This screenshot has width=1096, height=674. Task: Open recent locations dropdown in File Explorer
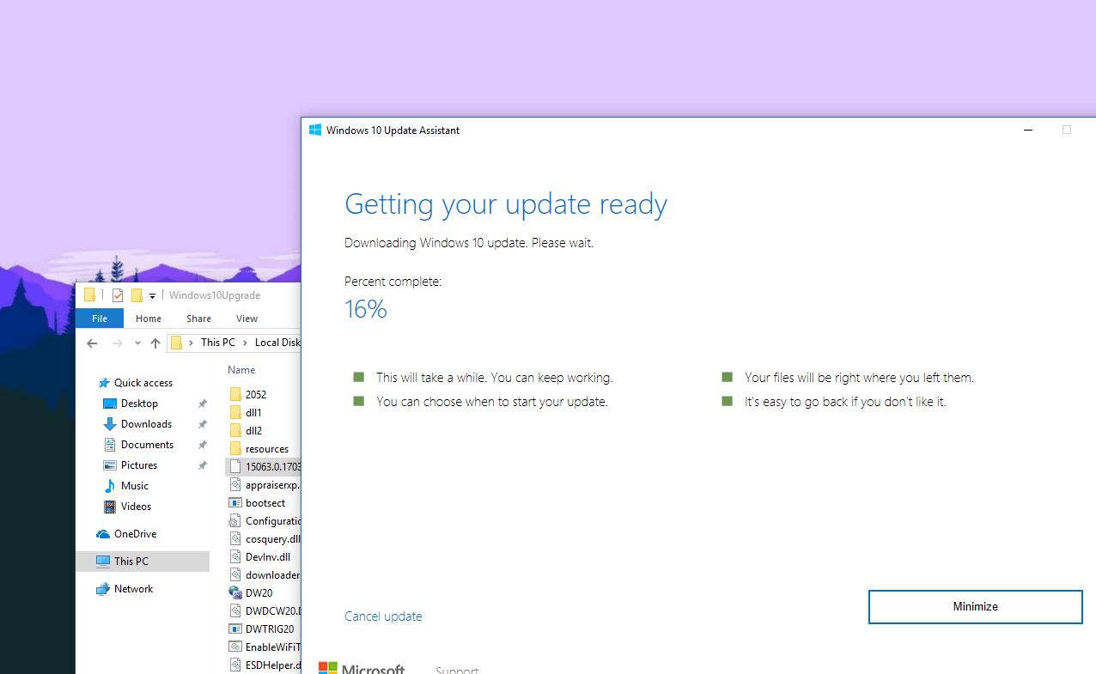(x=137, y=343)
